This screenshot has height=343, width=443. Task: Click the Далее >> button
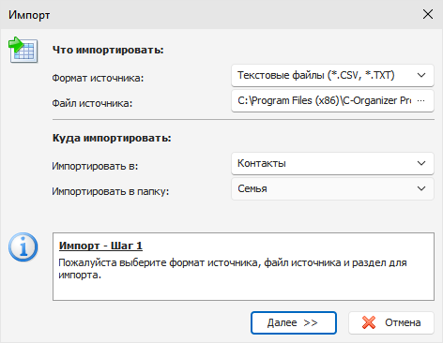pyautogui.click(x=294, y=322)
